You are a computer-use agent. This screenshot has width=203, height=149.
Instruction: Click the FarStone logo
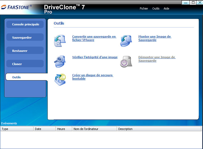tap(16, 7)
